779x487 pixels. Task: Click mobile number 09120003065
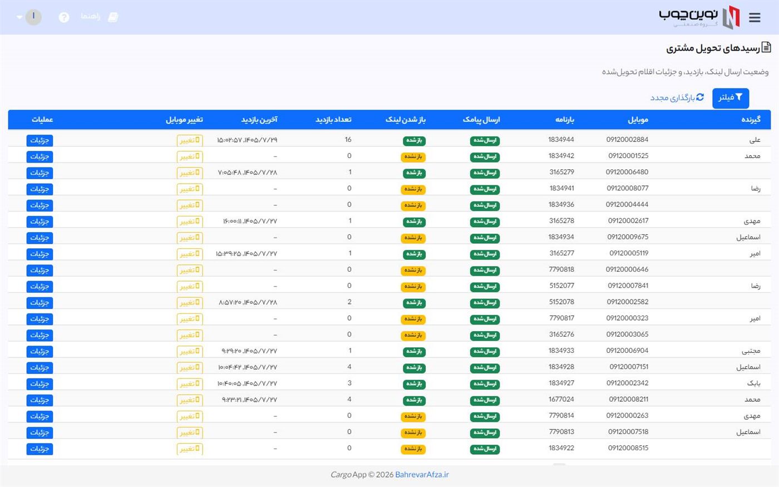tap(627, 334)
